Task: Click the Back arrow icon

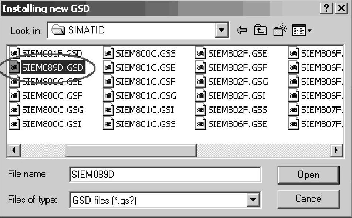Action: 242,30
